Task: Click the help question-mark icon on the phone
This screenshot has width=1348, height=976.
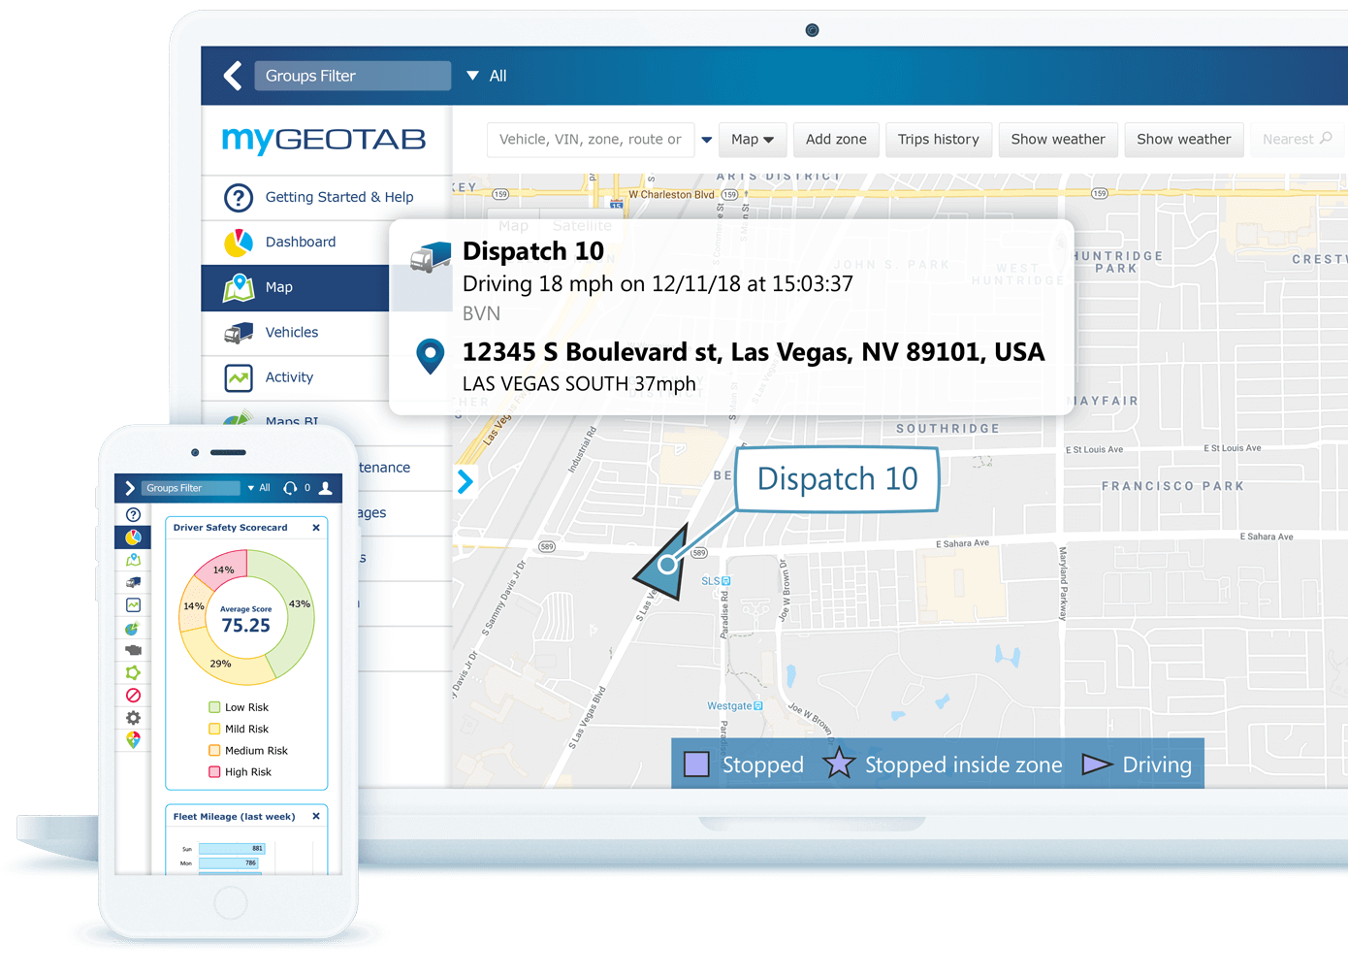Action: coord(131,514)
